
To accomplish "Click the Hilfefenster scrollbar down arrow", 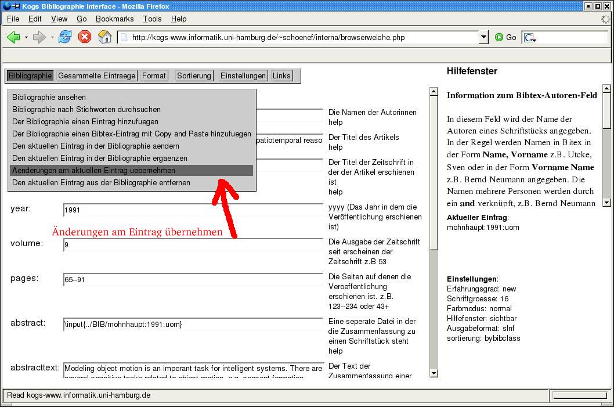I will (x=606, y=203).
